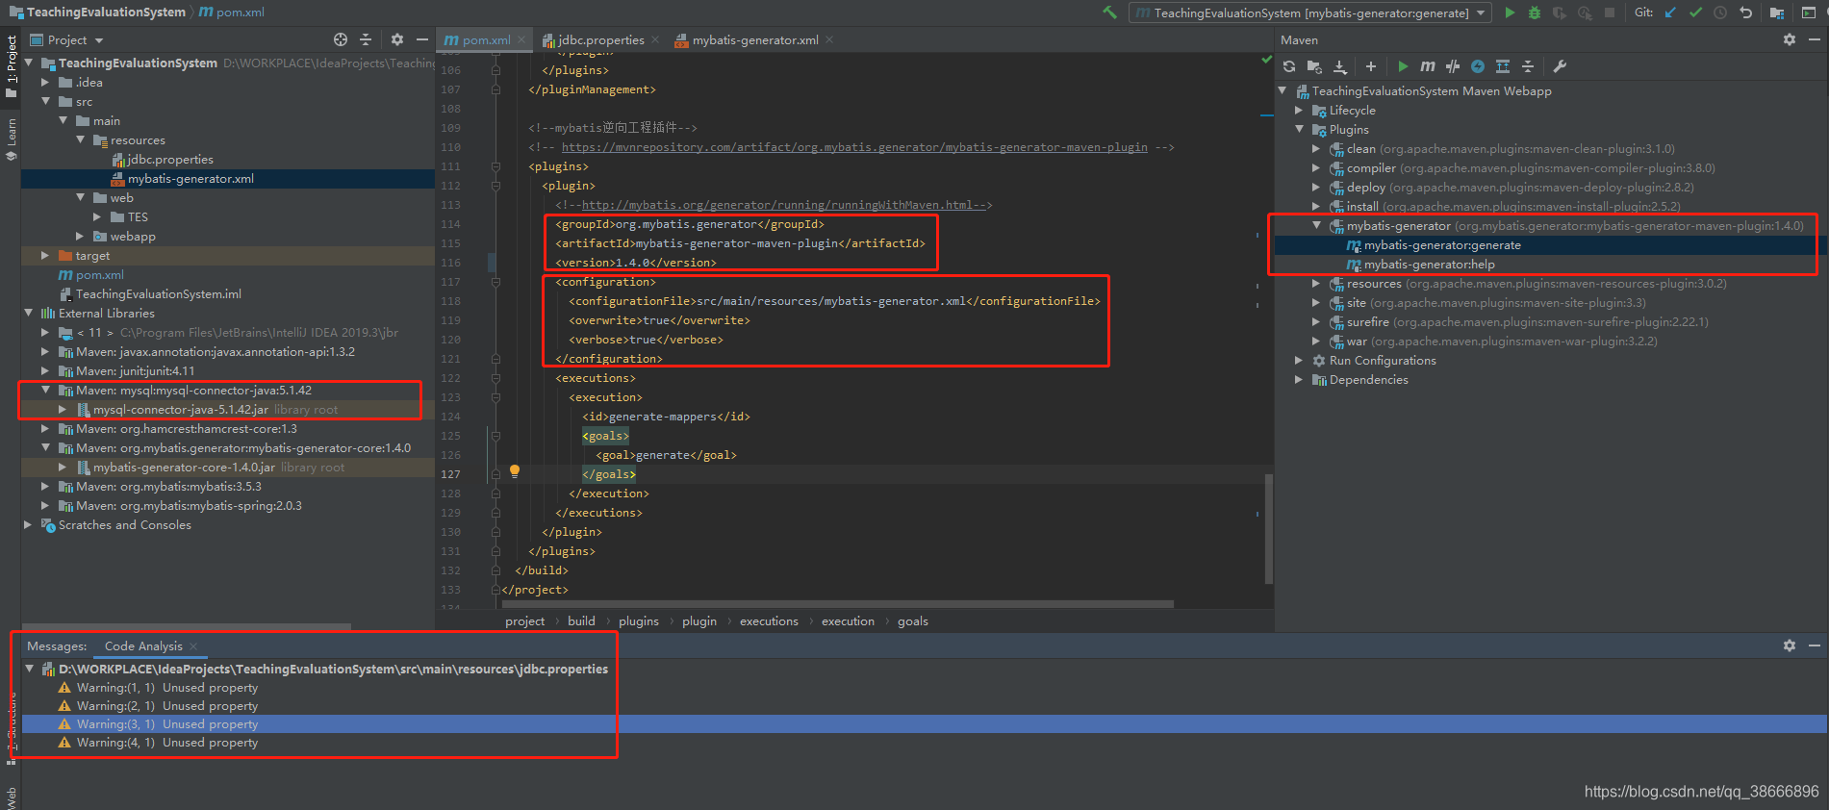Image resolution: width=1829 pixels, height=810 pixels.
Task: Download sources and documentation in Maven toolbar
Action: tap(1339, 66)
